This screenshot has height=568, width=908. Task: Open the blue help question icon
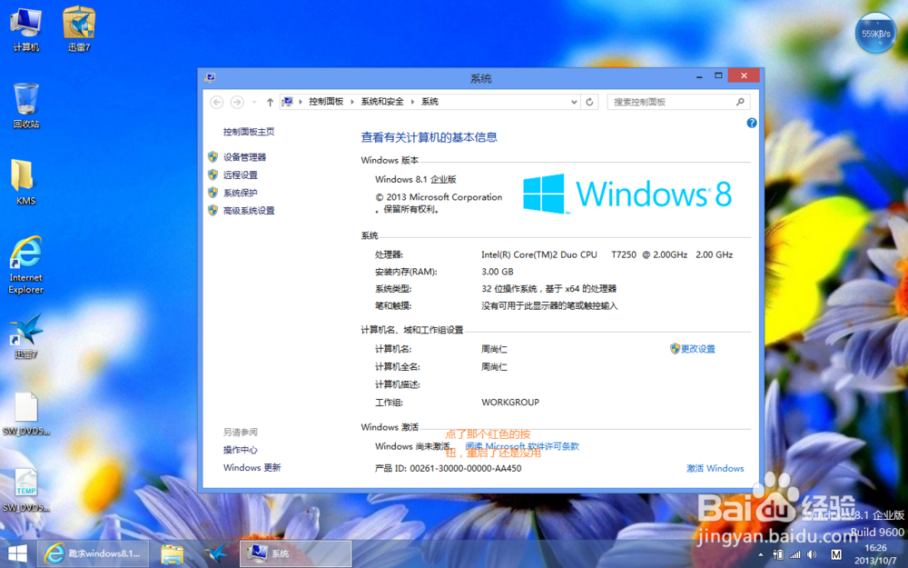point(752,123)
